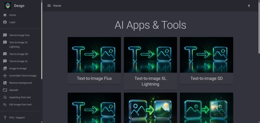Screen dimensions: 260x123
Task: Click the Dezgo brand name
Action: [x=19, y=6]
